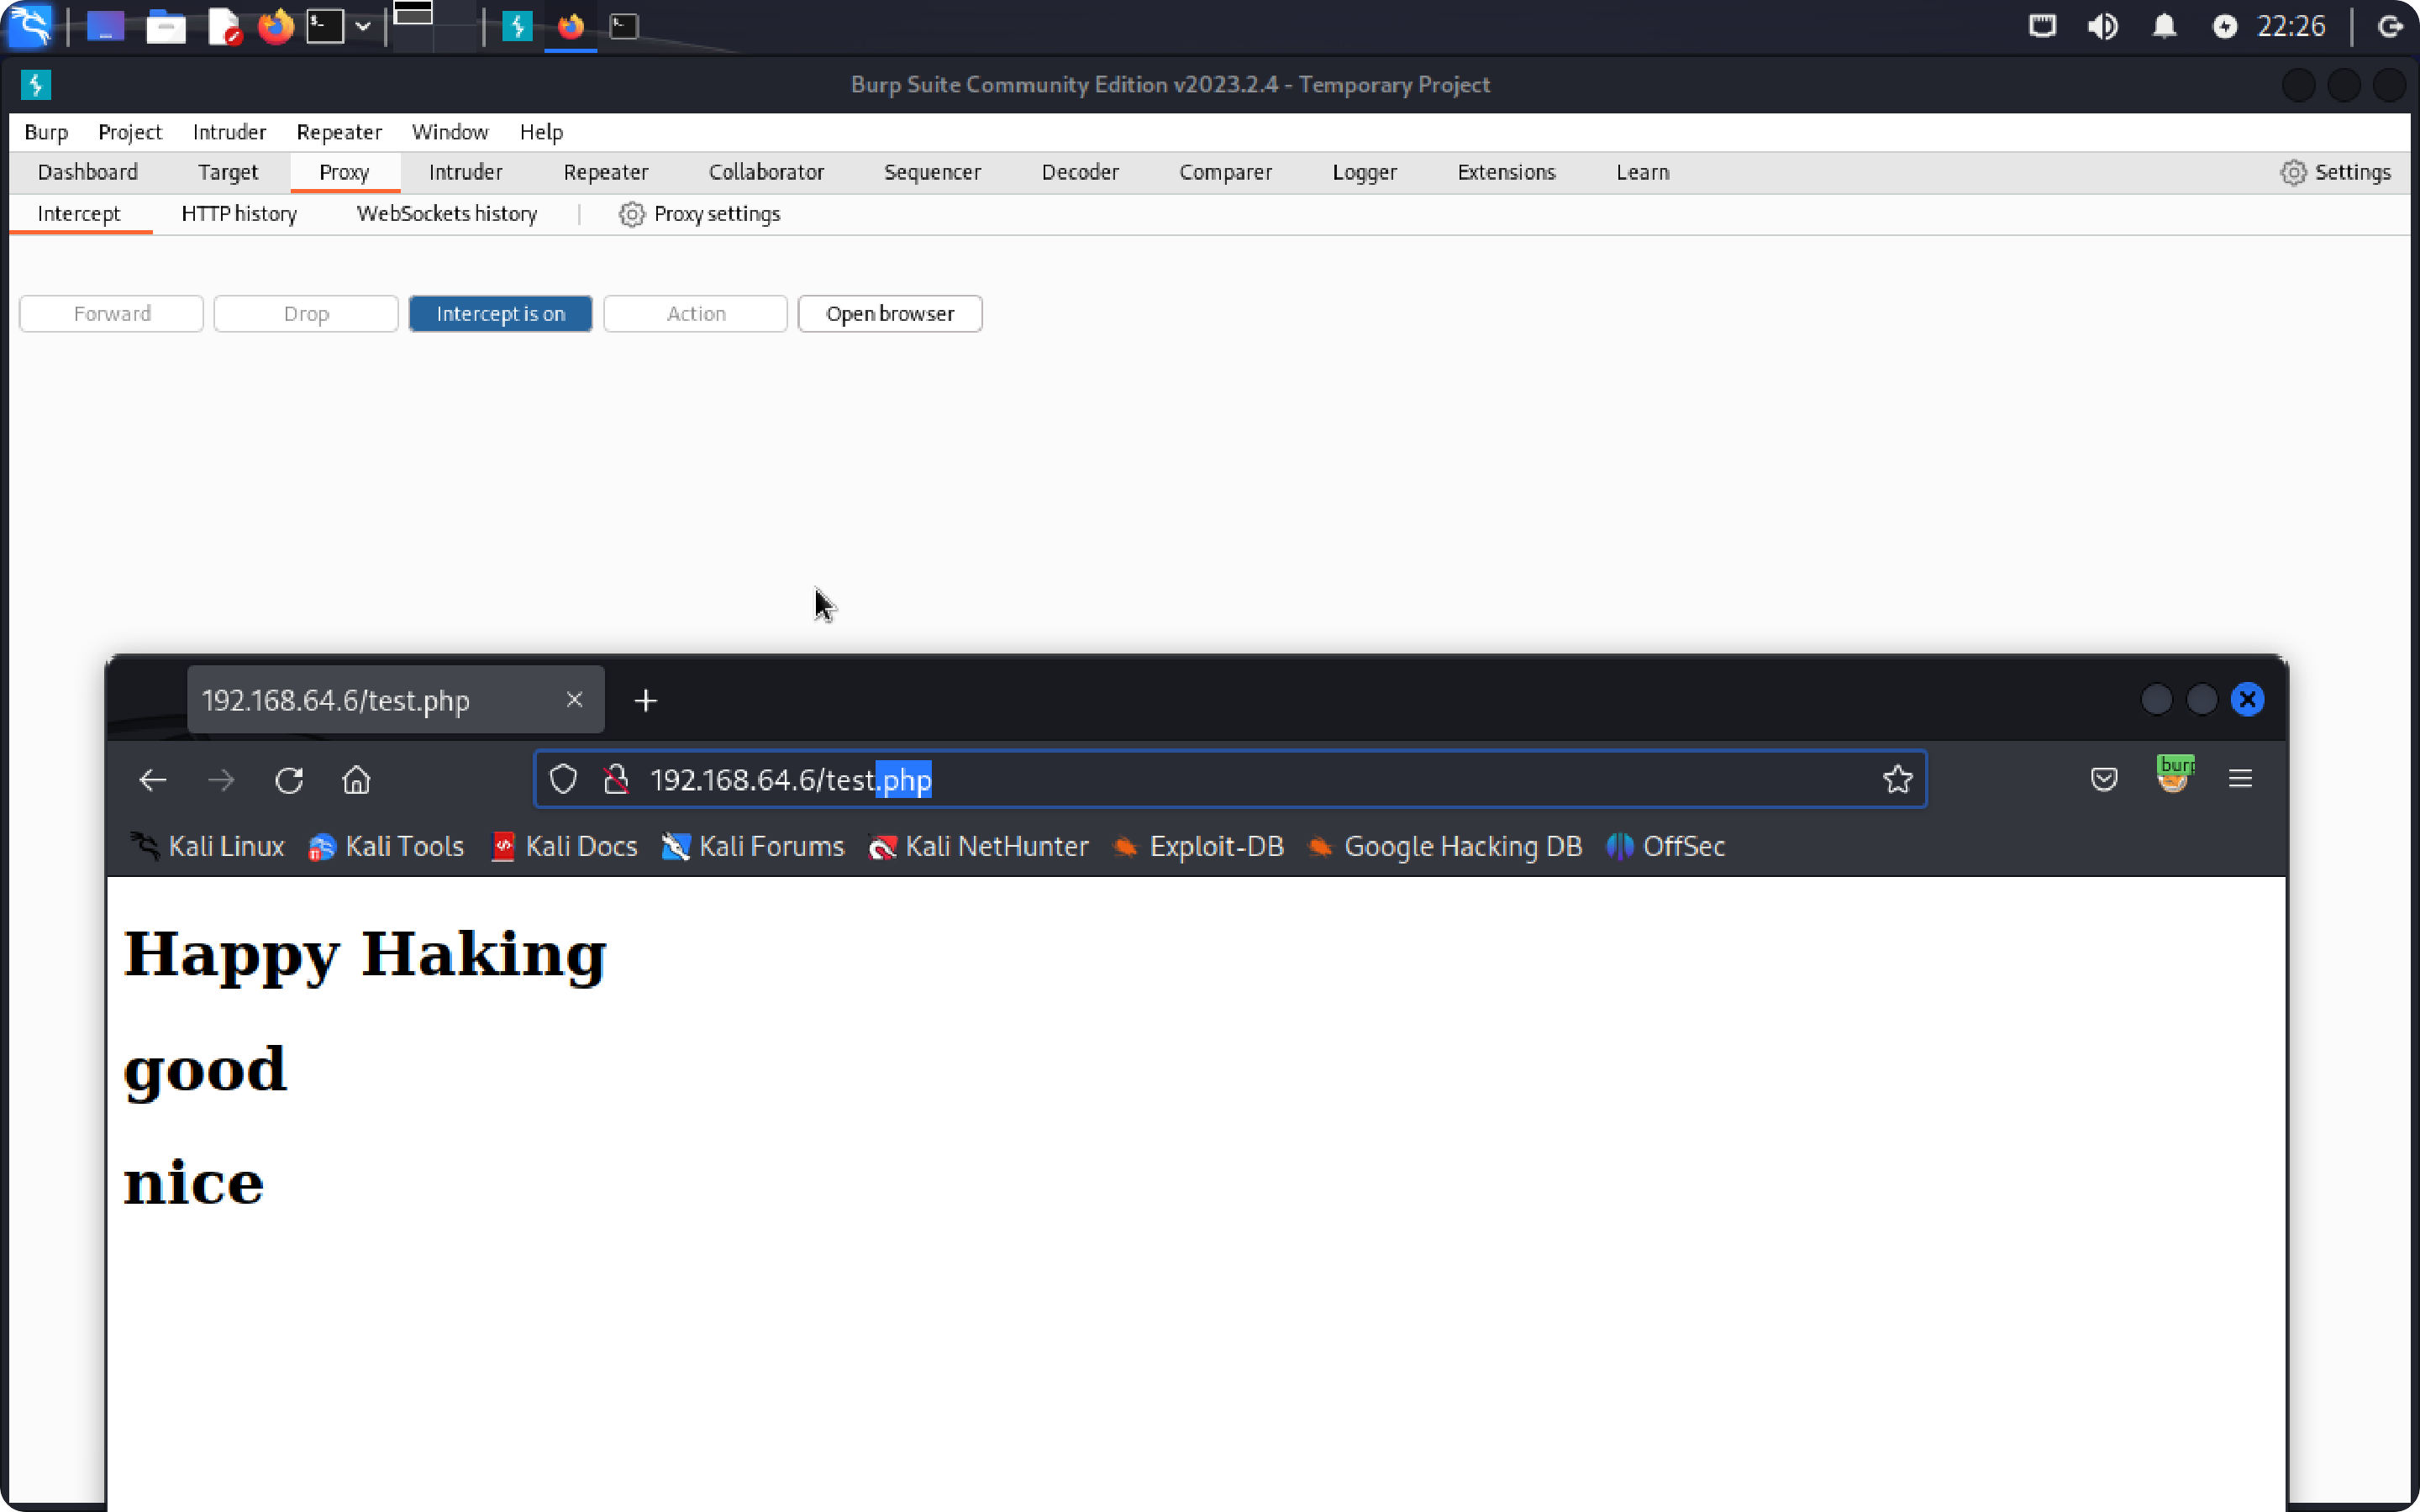Launch Firefox from the taskbar launcher

coord(276,26)
